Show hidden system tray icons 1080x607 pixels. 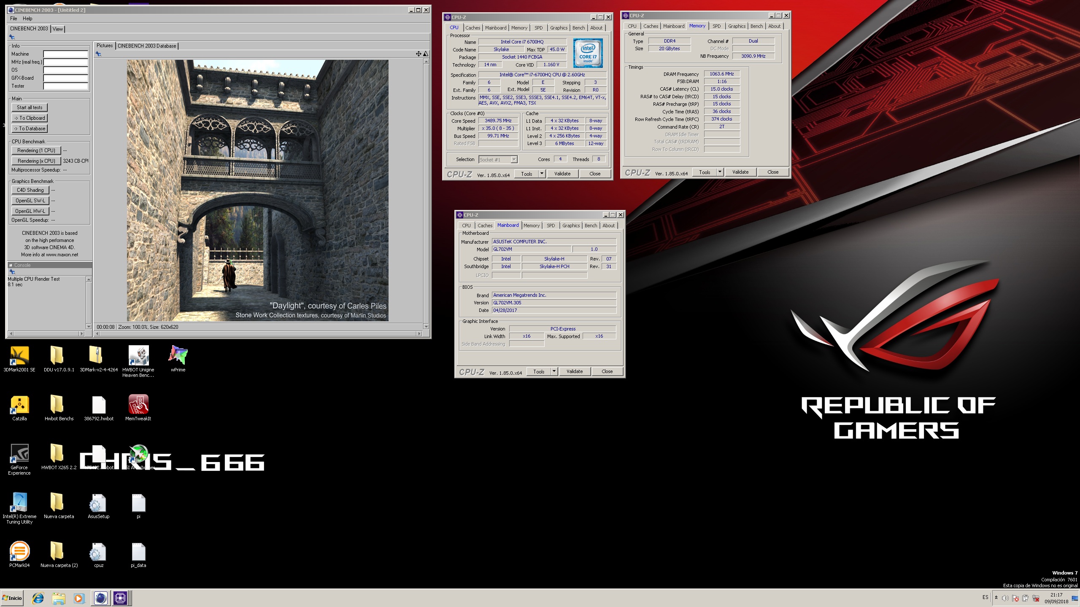pyautogui.click(x=996, y=598)
